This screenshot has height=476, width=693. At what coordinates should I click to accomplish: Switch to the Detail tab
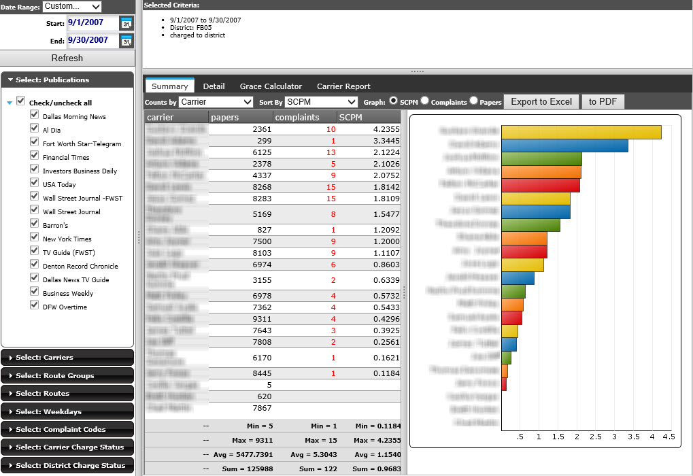[x=214, y=86]
